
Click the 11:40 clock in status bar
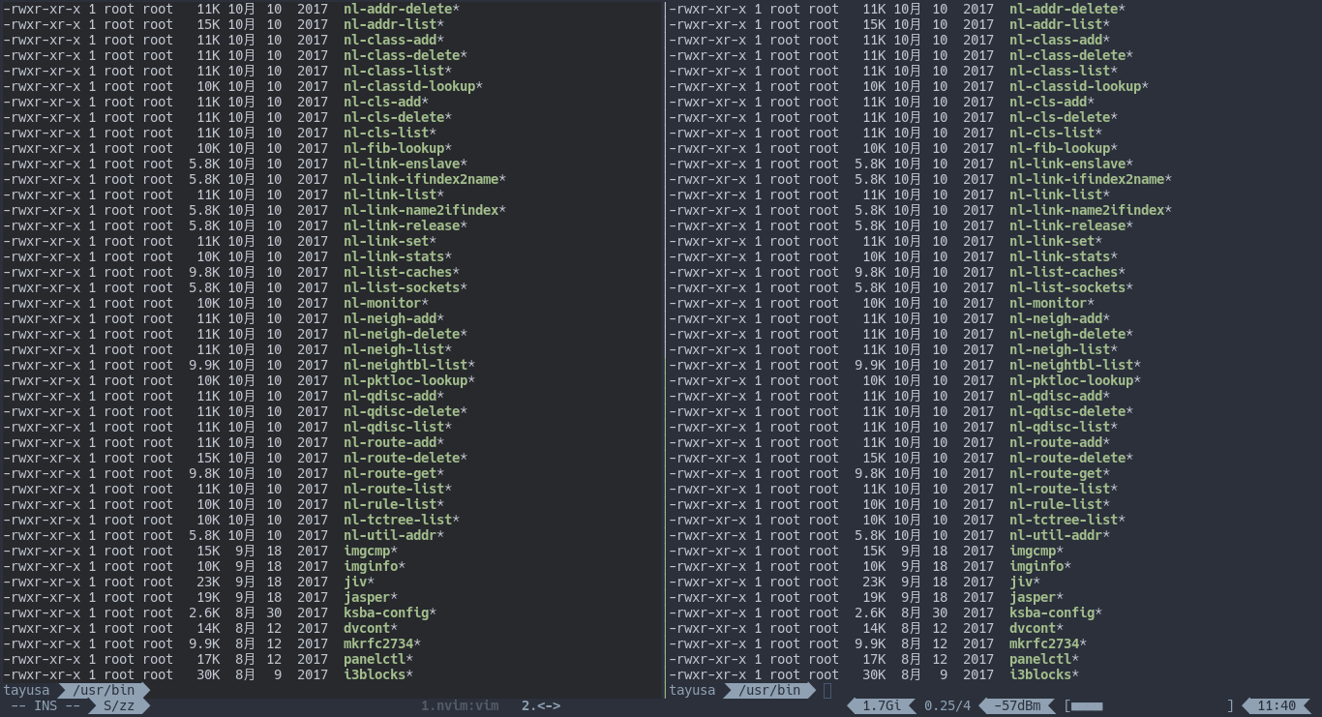click(1277, 705)
